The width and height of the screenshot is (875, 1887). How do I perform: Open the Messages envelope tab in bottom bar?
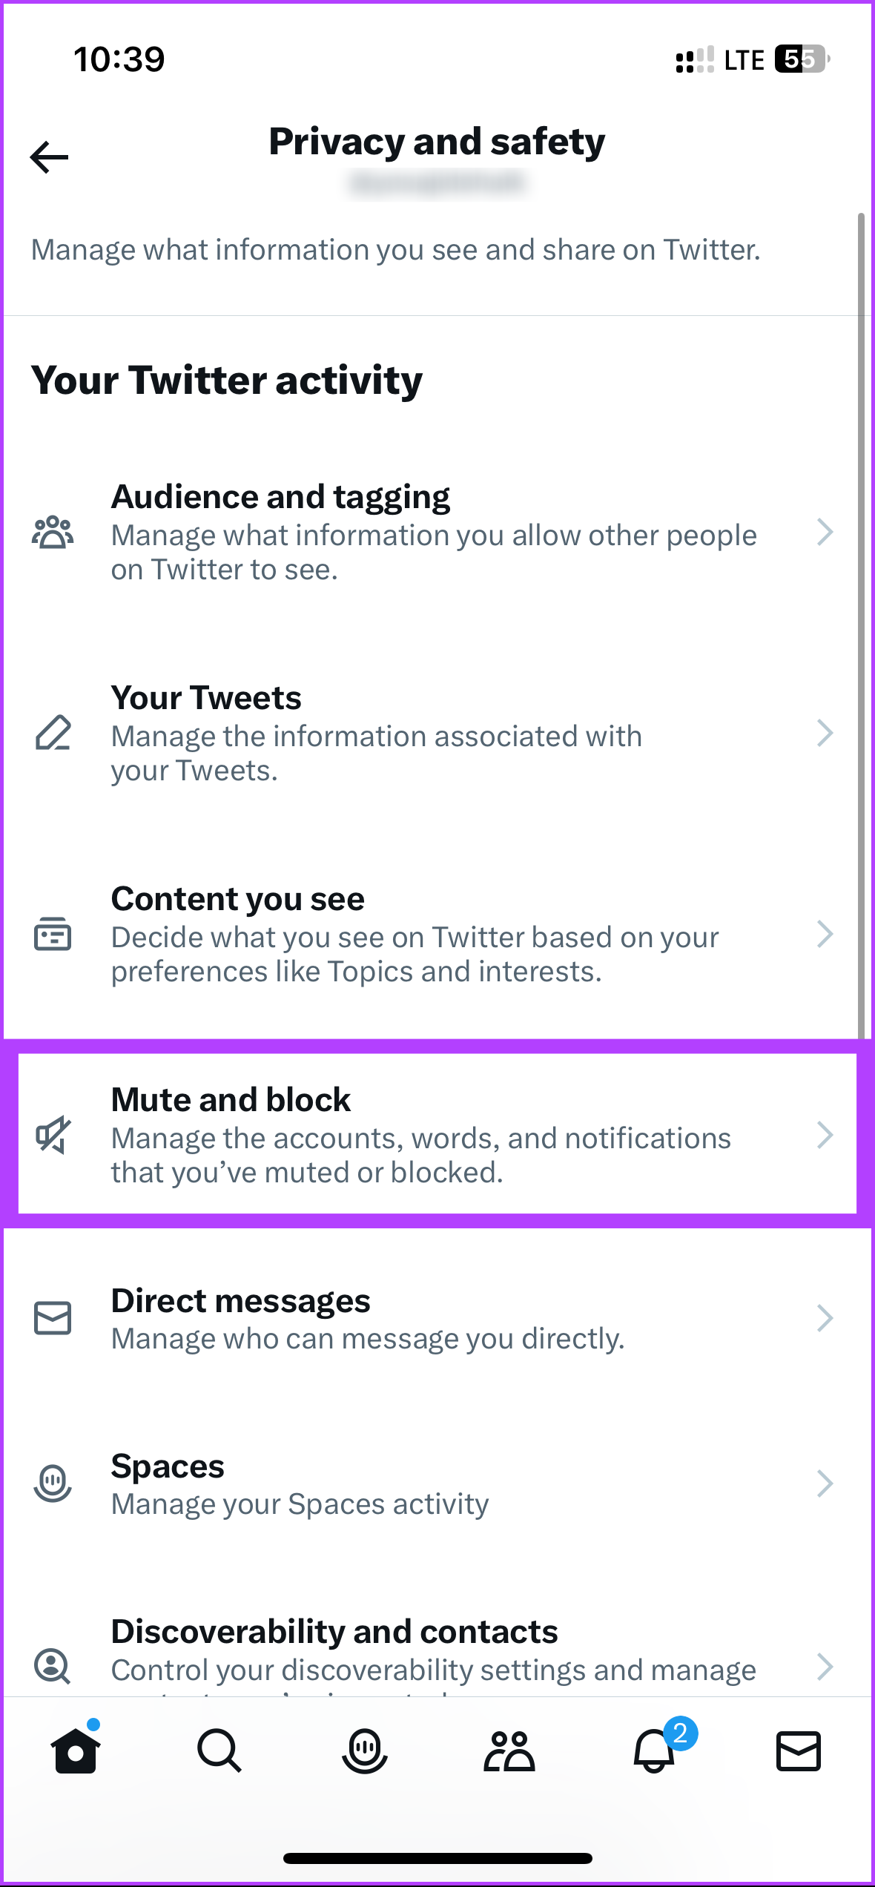coord(798,1751)
